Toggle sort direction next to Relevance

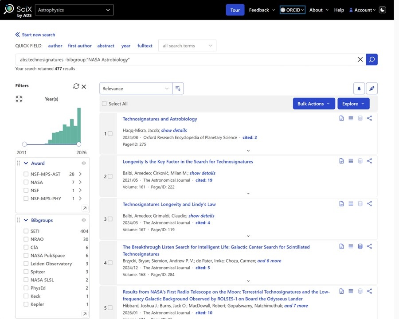[178, 89]
